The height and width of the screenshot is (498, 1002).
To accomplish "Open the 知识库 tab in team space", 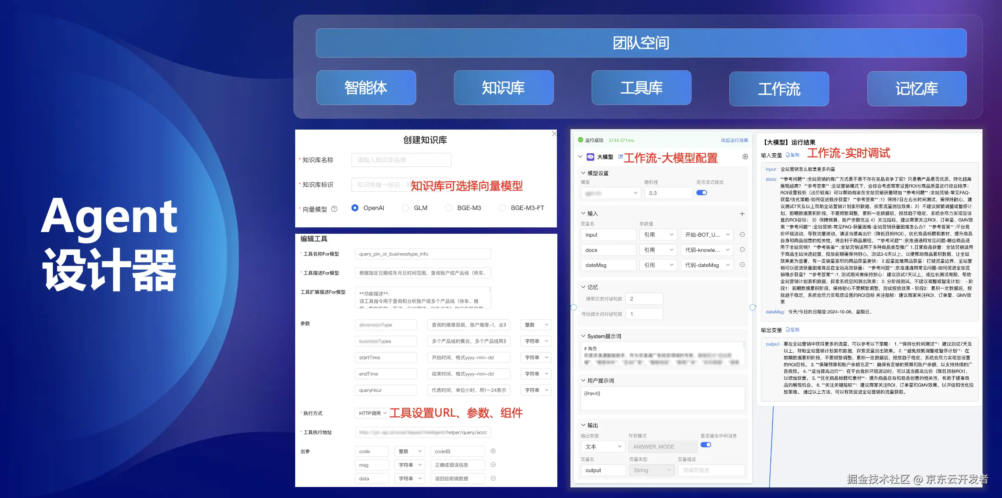I will (503, 88).
